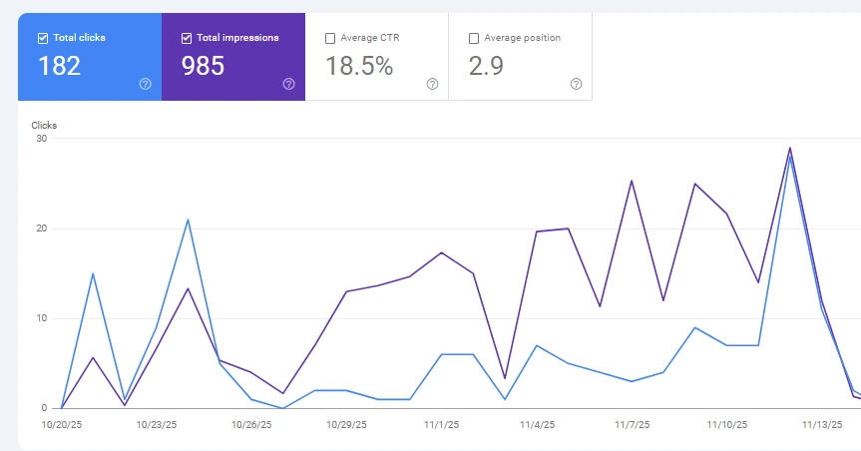Open the Average CTR help tooltip icon
861x451 pixels.
(432, 84)
